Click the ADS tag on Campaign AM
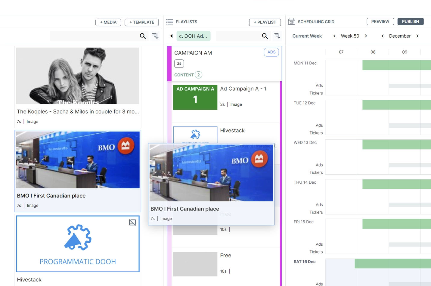The width and height of the screenshot is (431, 286). pyautogui.click(x=271, y=52)
